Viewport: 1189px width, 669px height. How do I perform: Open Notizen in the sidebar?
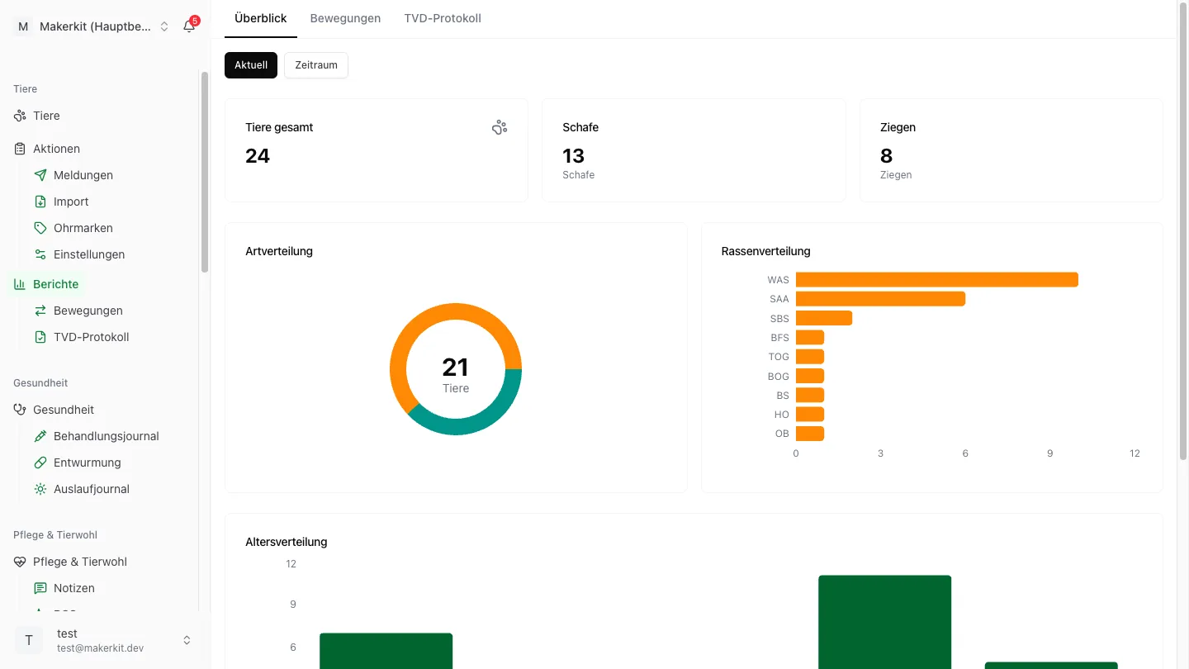[74, 588]
